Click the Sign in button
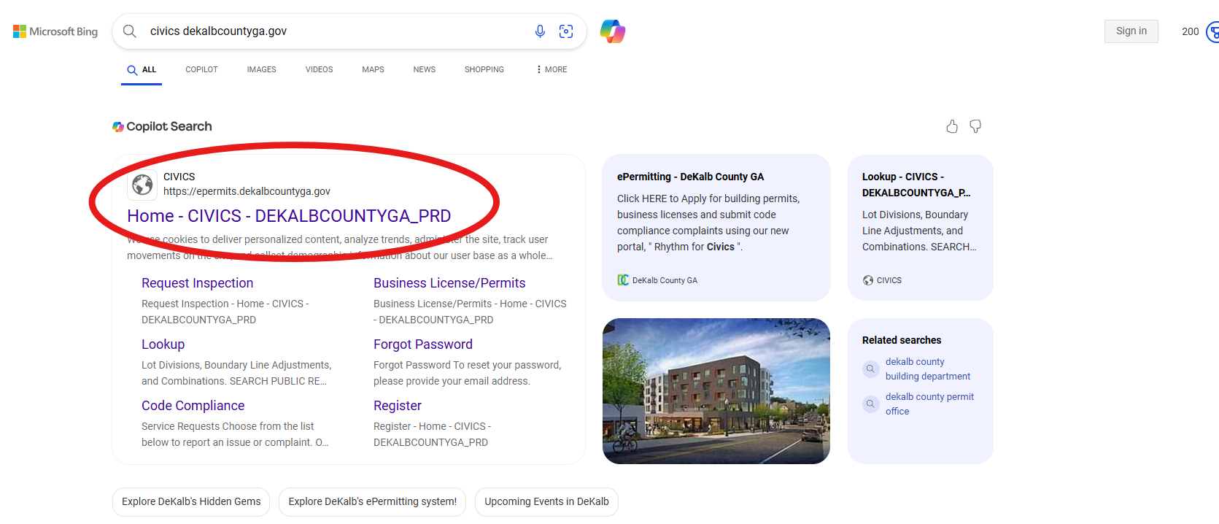Screen dimensions: 1219x524 (1131, 31)
